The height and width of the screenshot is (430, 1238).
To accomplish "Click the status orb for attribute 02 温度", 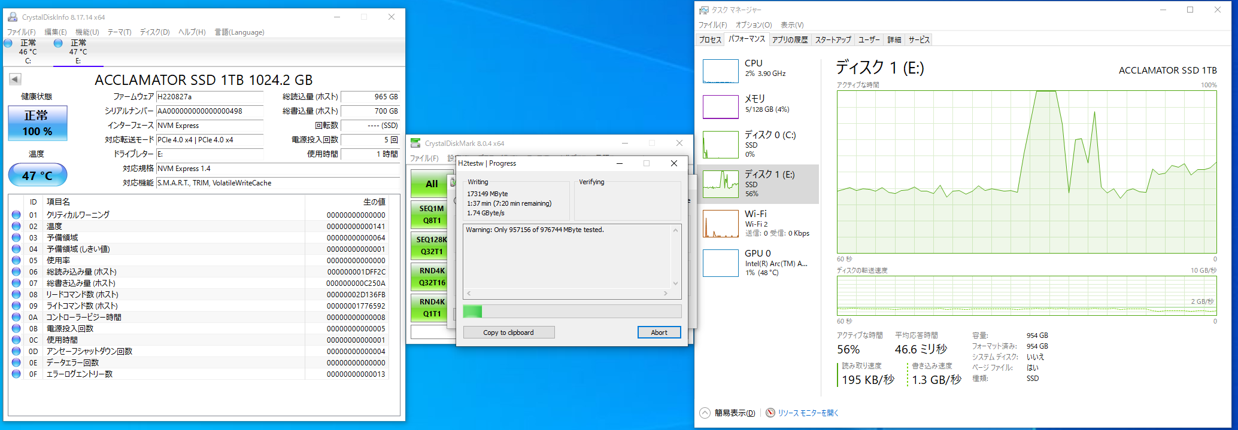I will click(16, 226).
